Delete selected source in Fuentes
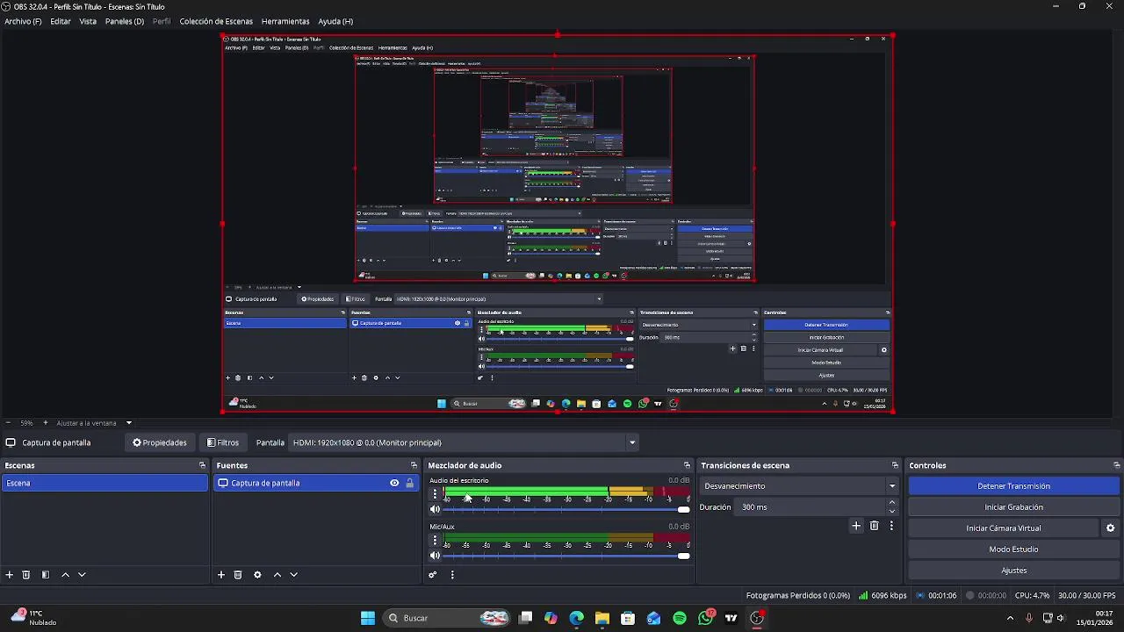Viewport: 1124px width, 632px height. tap(238, 575)
